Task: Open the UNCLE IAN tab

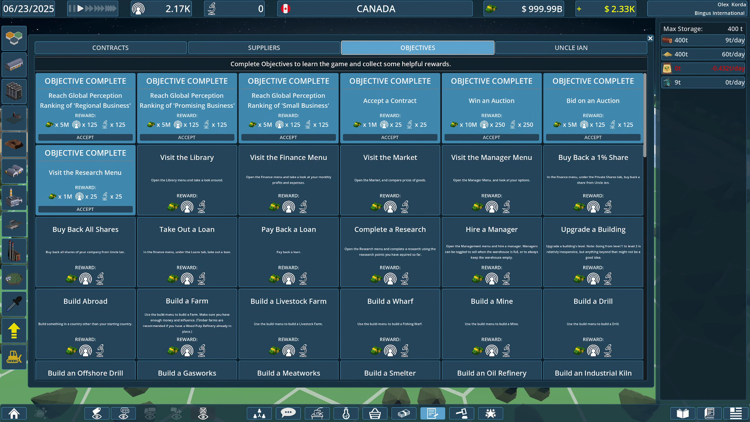Action: [571, 47]
